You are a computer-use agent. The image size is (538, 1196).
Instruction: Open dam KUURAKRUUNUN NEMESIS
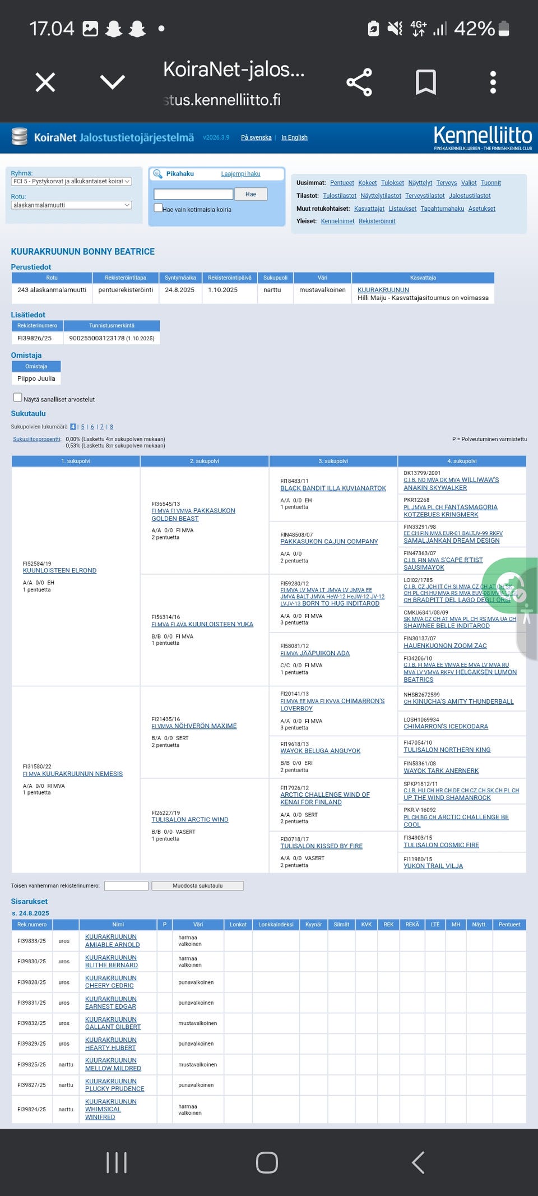[x=73, y=774]
